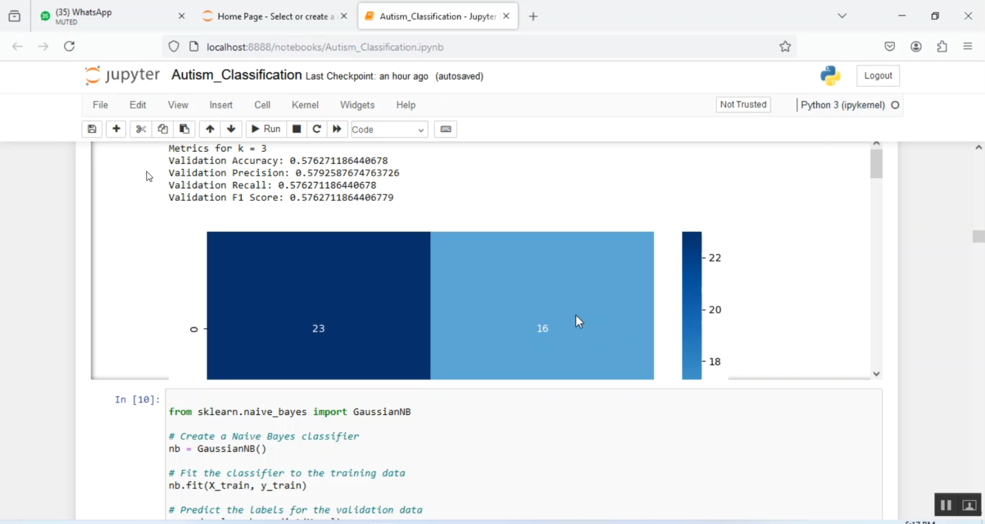The height and width of the screenshot is (524, 985).
Task: Open the Widgets menu
Action: (x=357, y=104)
